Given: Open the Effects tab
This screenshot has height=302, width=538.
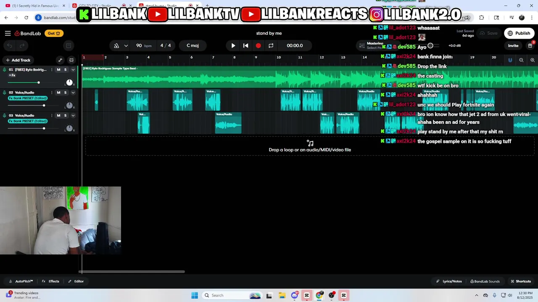Looking at the screenshot, I should [x=50, y=281].
